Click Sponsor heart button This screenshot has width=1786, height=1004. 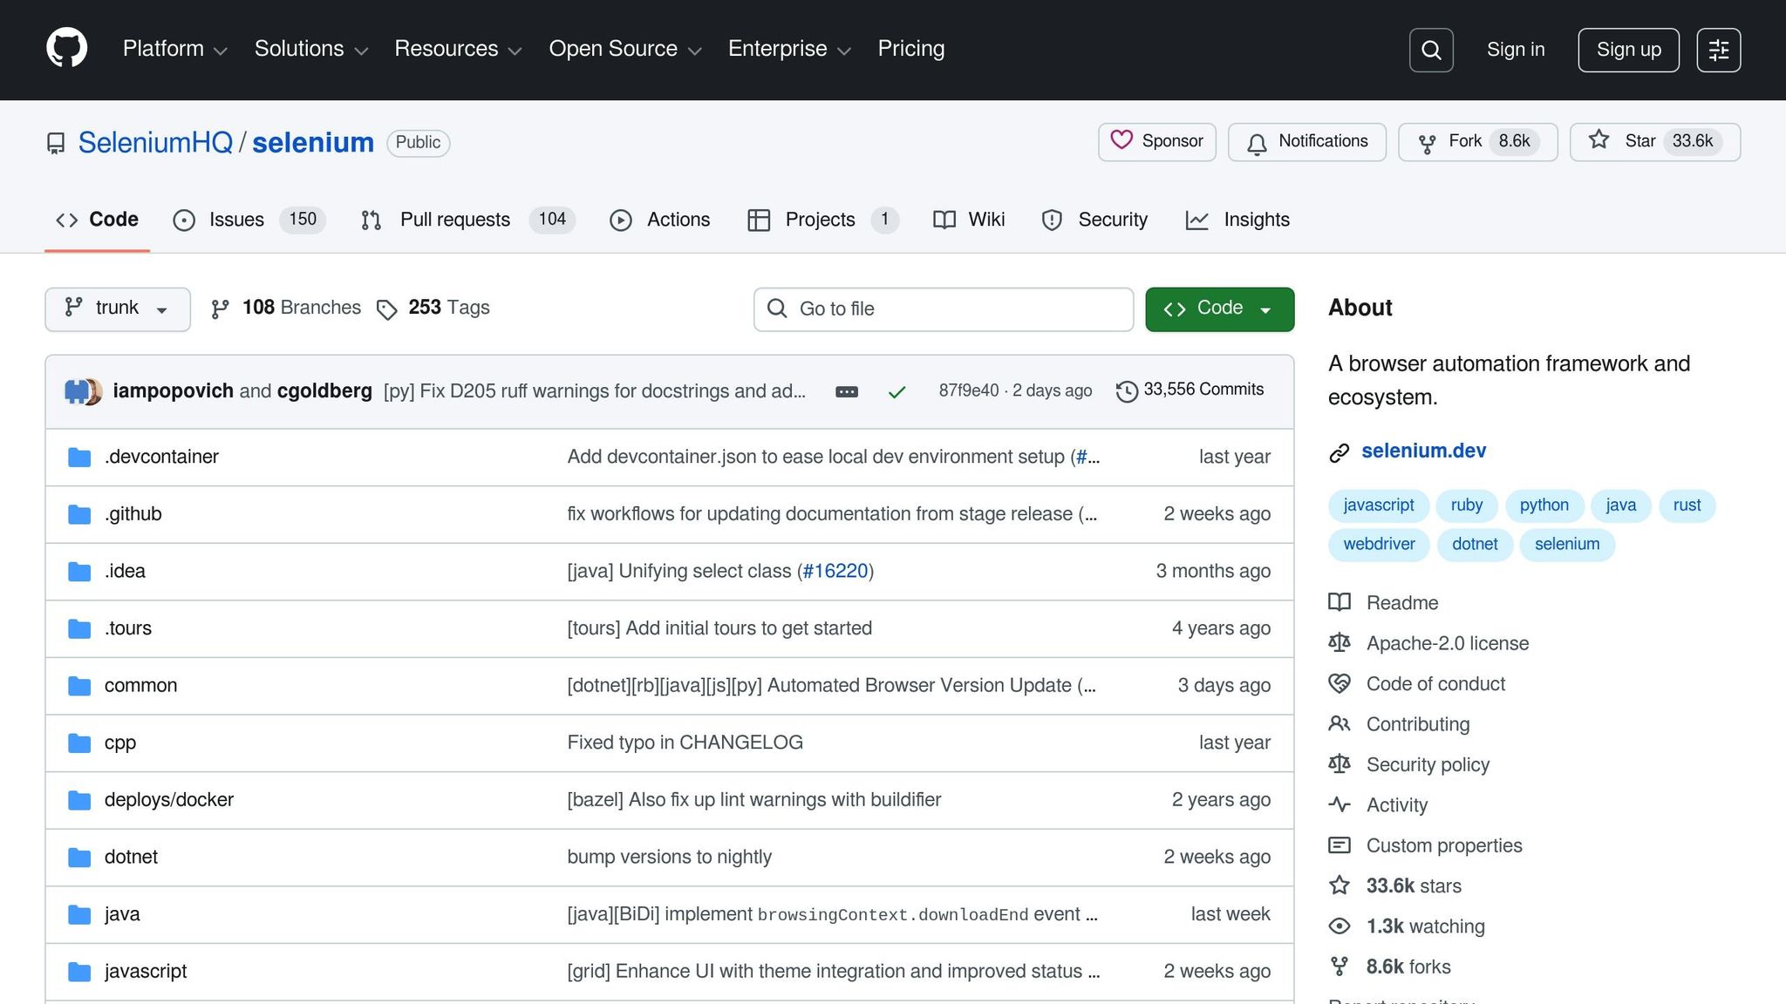[1156, 141]
